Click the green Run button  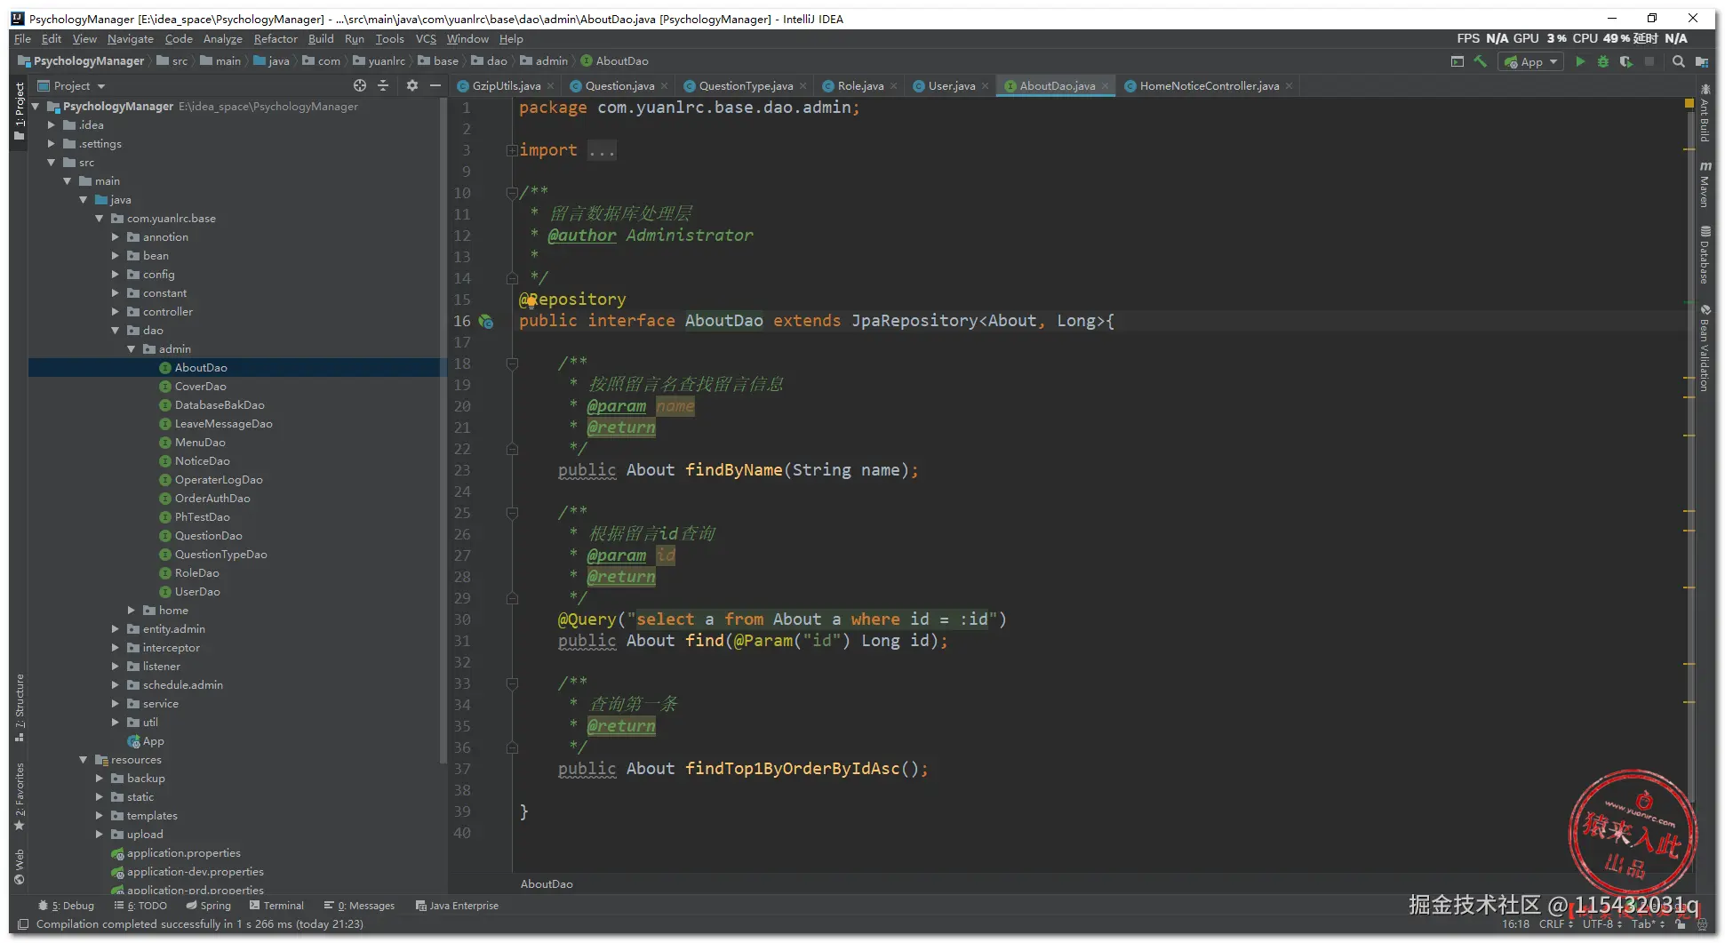[1579, 61]
